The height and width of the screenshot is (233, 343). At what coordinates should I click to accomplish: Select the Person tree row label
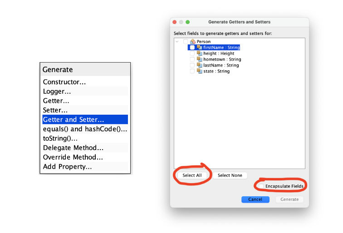204,42
